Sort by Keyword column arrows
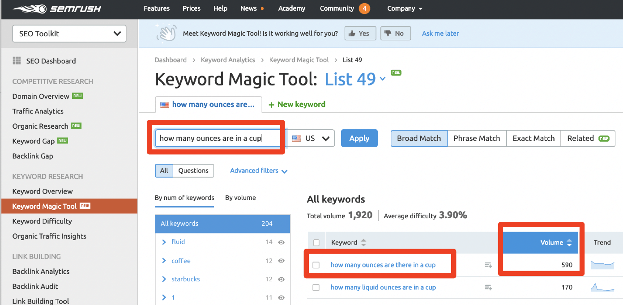 (363, 242)
